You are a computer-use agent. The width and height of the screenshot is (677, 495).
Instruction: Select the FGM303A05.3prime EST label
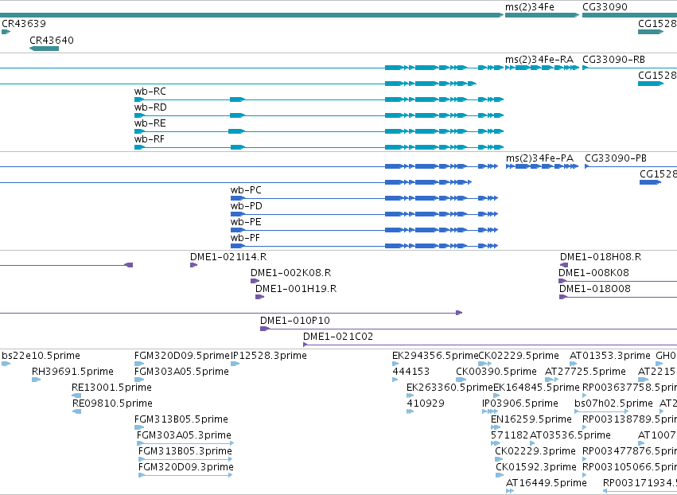coord(184,436)
